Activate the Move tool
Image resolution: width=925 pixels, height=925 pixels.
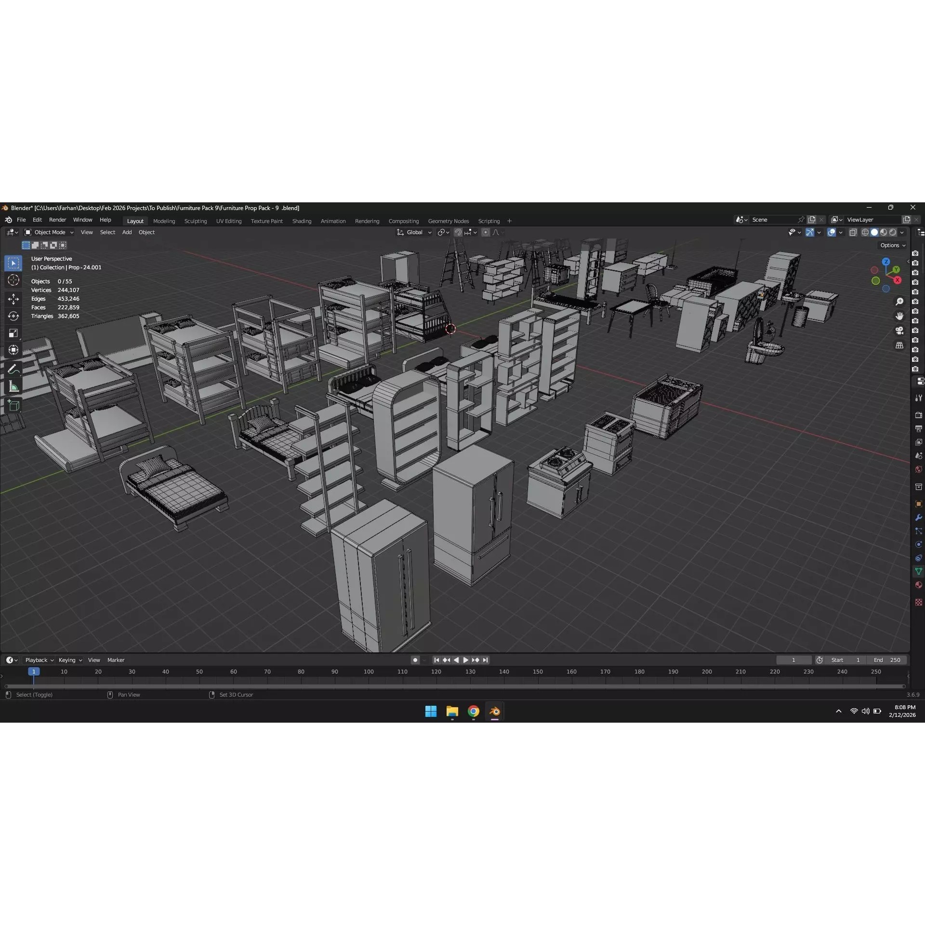coord(13,299)
